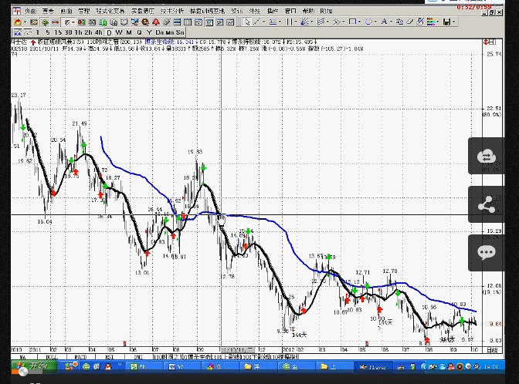Open the 页面 menu
The width and height of the screenshot is (519, 384).
[30, 12]
